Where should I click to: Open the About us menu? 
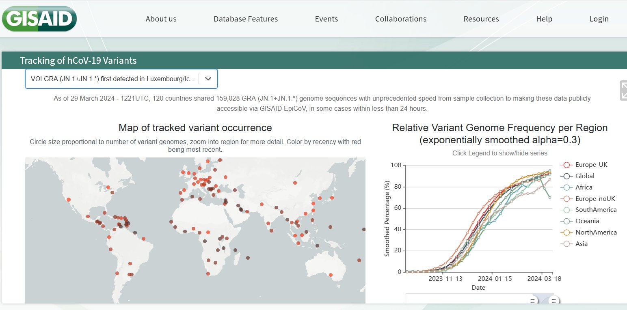click(x=161, y=19)
